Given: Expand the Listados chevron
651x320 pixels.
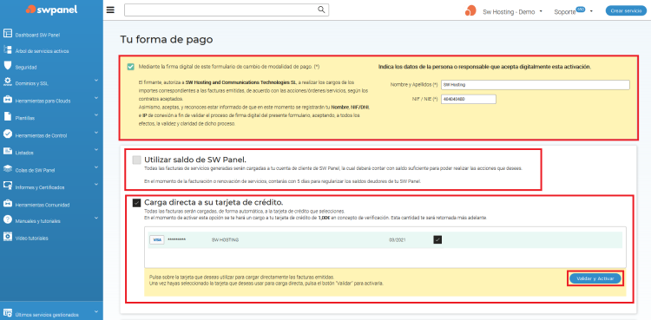Looking at the screenshot, I should coord(95,149).
